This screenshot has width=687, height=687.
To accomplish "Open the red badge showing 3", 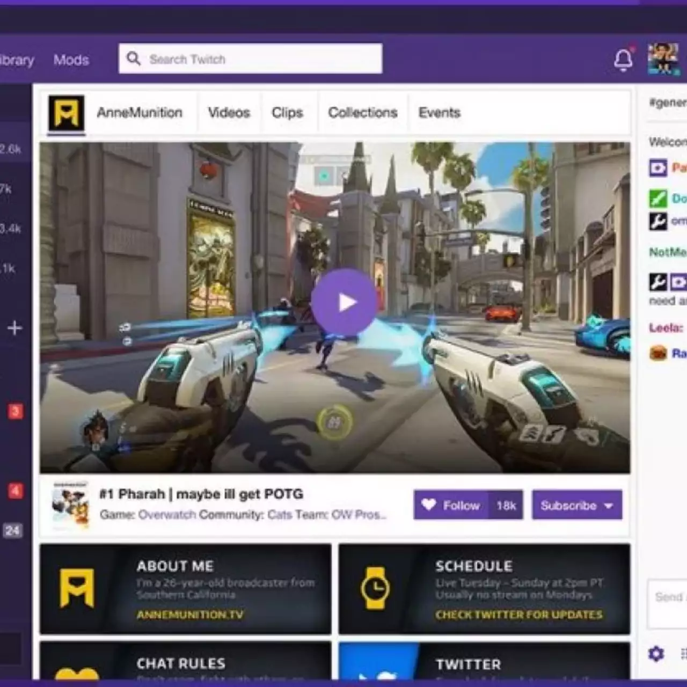I will point(15,412).
